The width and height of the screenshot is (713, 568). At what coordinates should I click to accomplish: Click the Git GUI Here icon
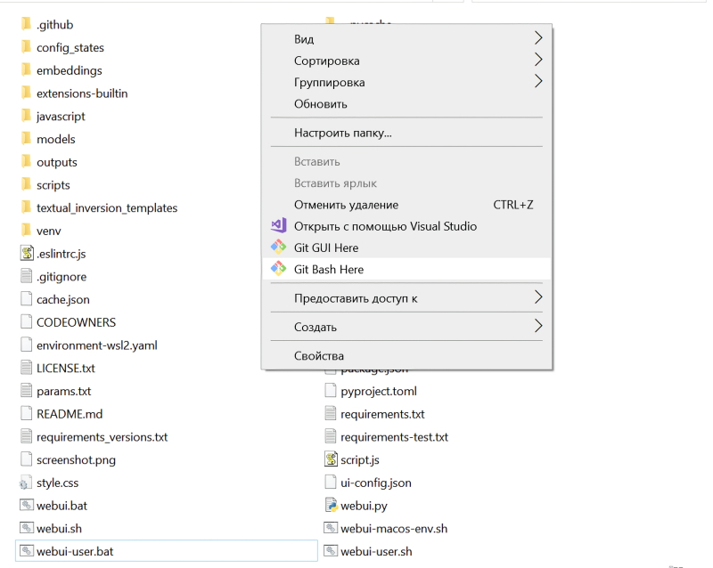279,247
